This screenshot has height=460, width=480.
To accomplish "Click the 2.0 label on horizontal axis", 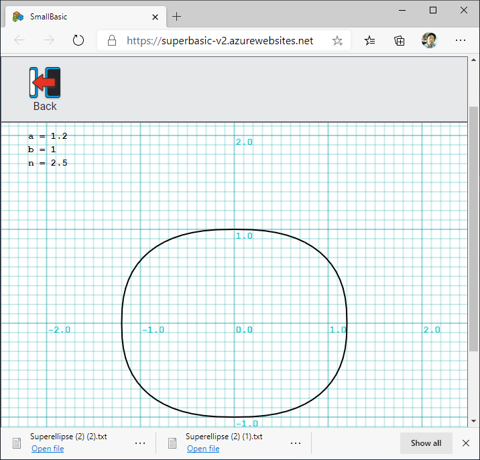I will click(432, 330).
